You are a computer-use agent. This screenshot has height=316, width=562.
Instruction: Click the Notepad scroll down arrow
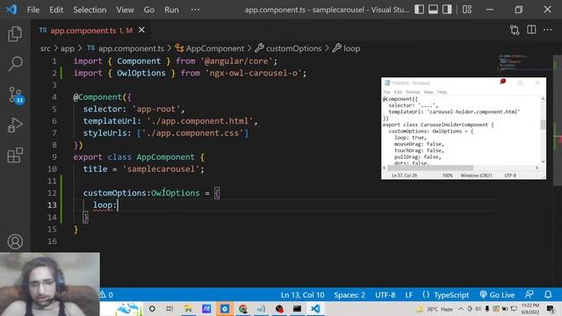543,162
